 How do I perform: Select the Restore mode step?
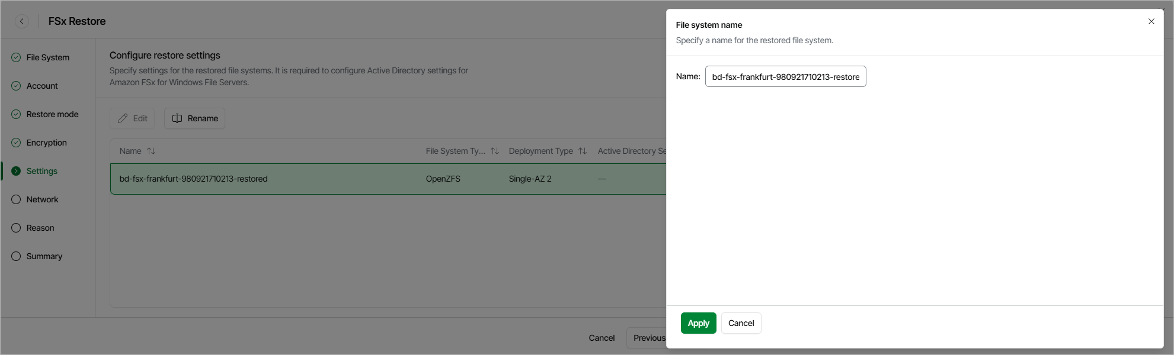(52, 114)
